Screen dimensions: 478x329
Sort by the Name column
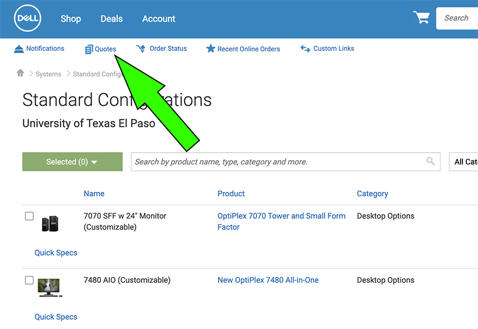pos(94,193)
